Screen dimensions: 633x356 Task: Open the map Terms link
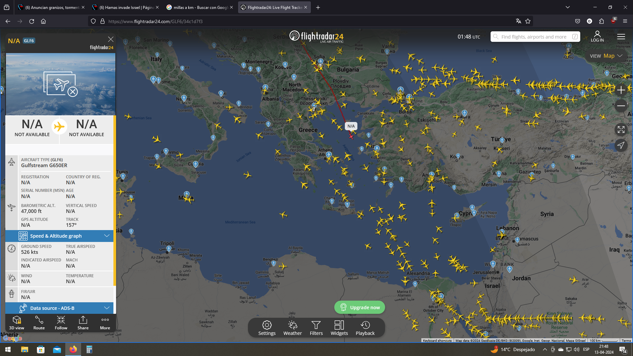point(626,341)
